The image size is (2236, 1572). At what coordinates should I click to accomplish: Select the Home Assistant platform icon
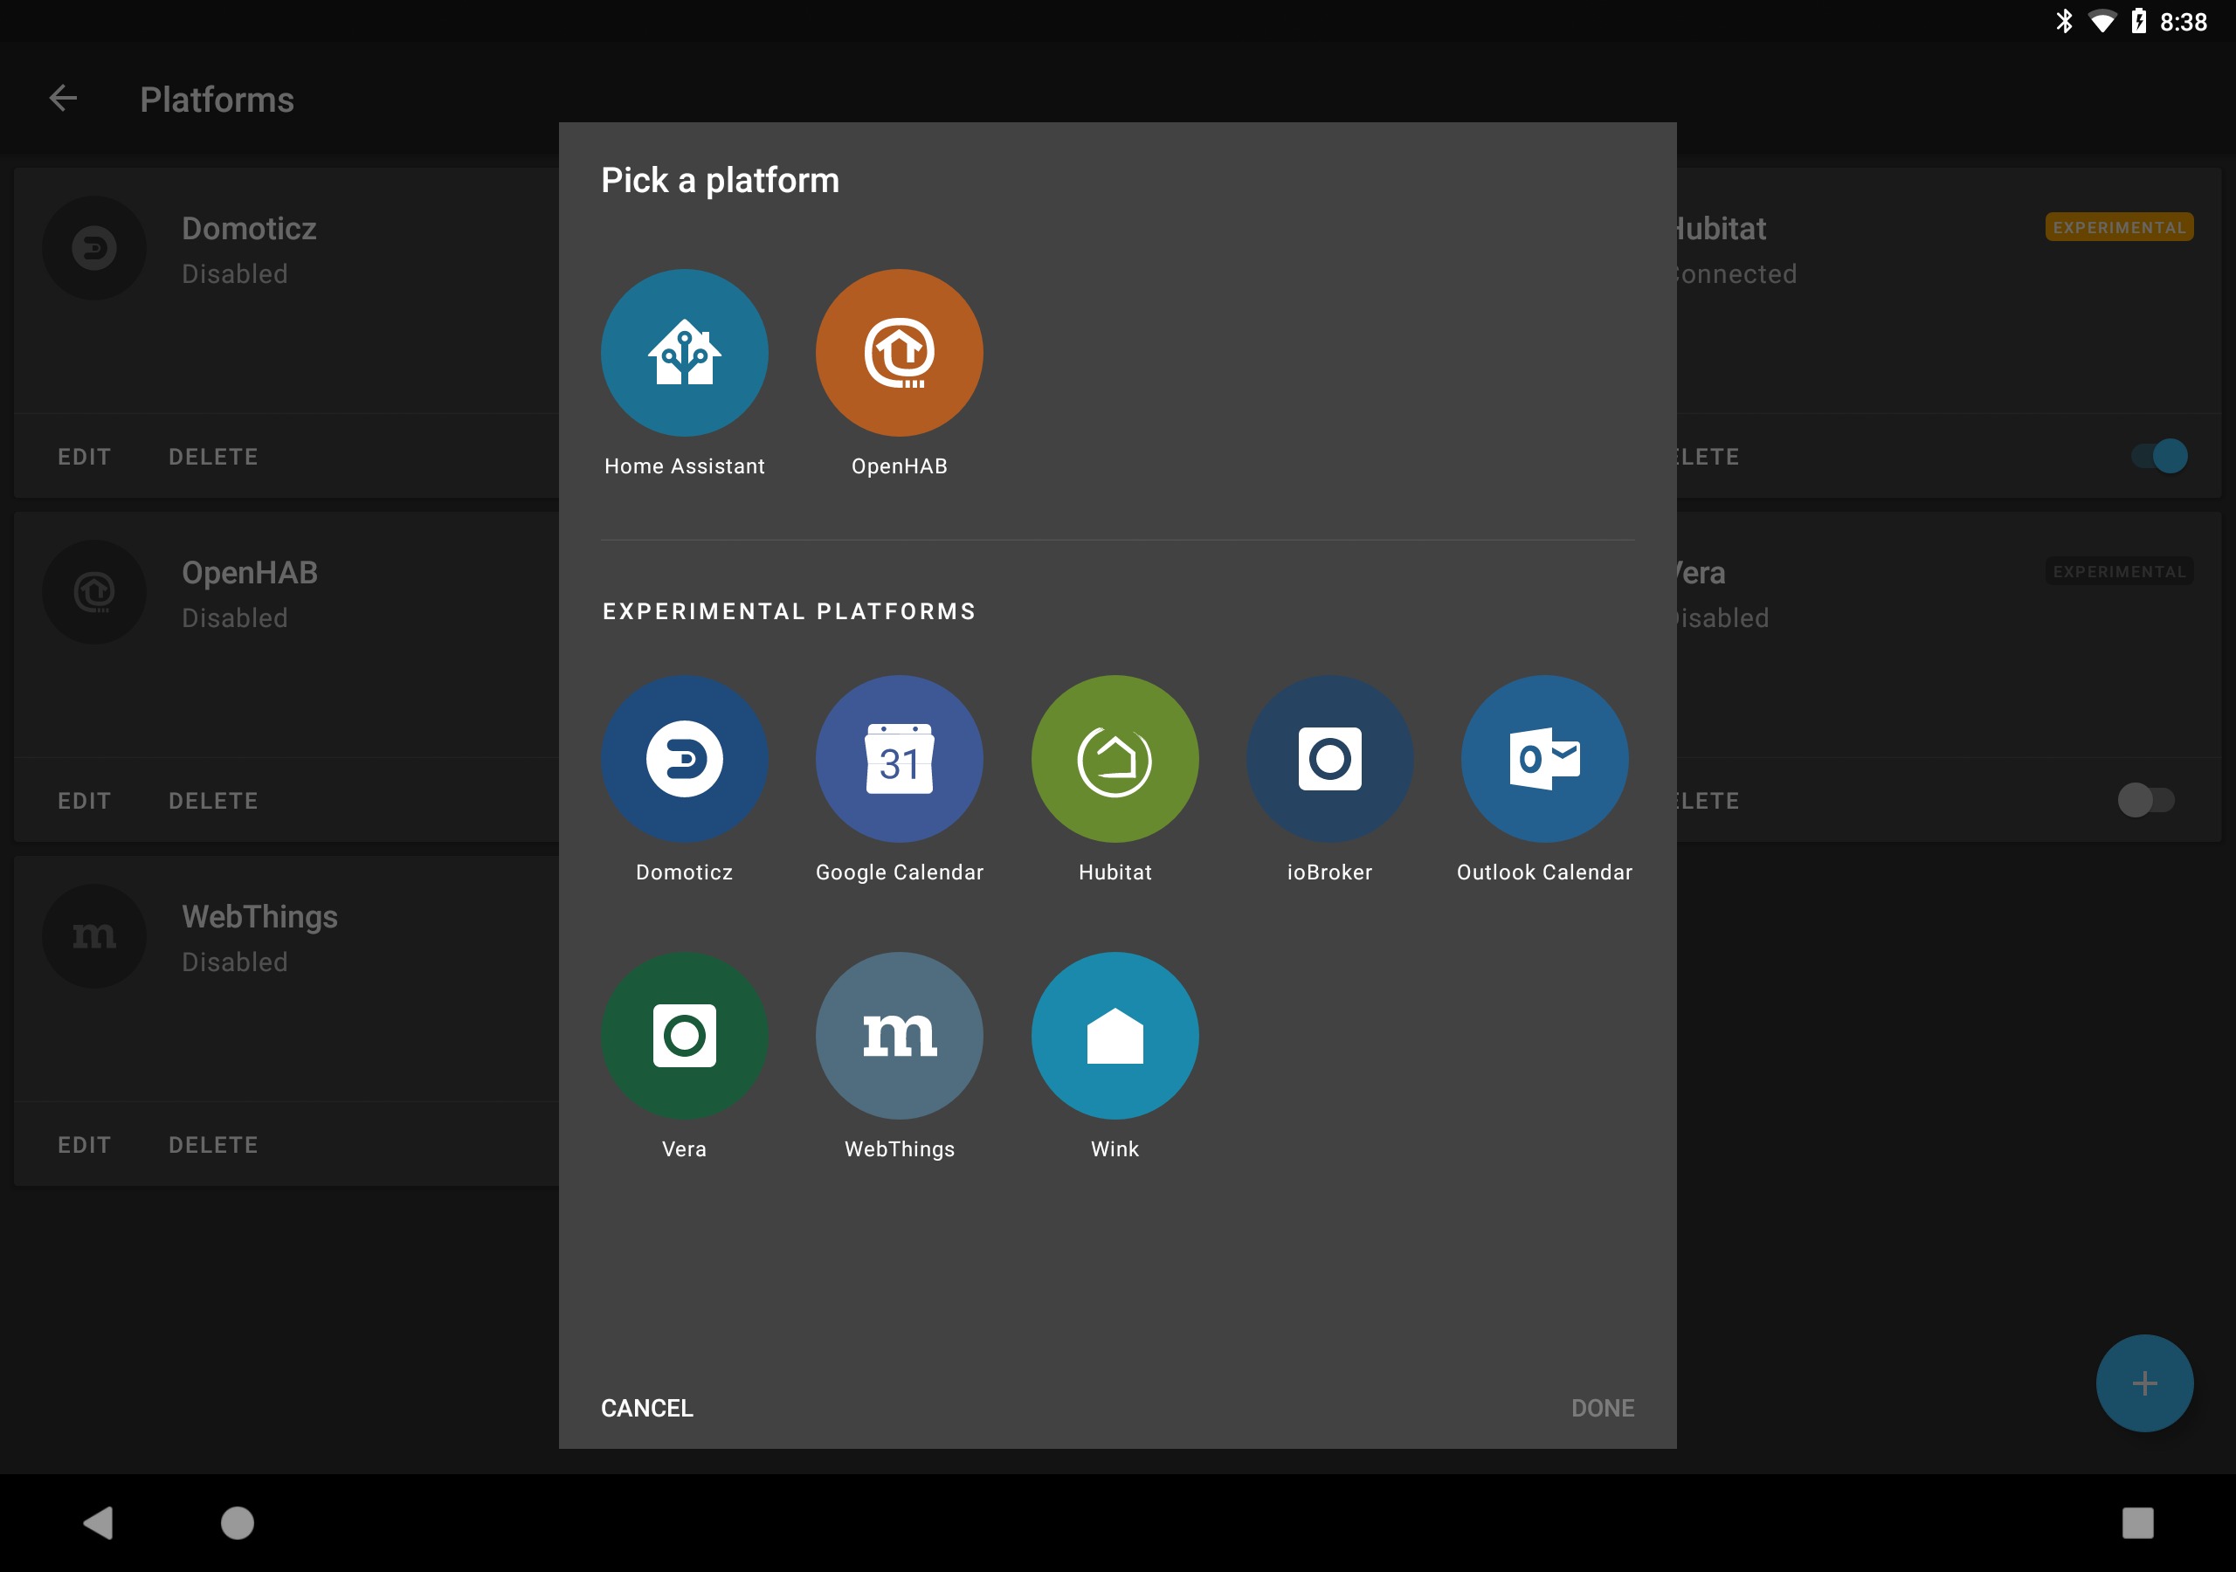click(684, 353)
